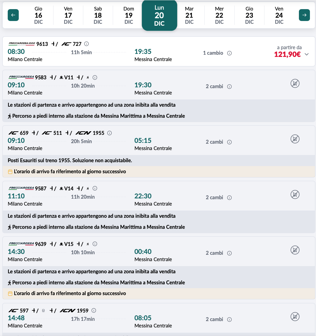The image size is (316, 336).
Task: Switch to Ven 24 DIC date tab
Action: 279,15
